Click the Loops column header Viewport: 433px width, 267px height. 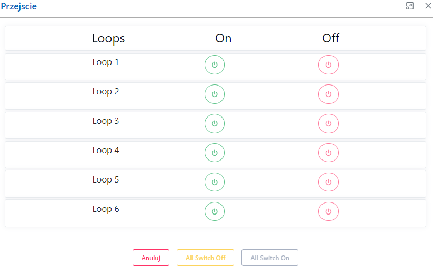(x=108, y=38)
